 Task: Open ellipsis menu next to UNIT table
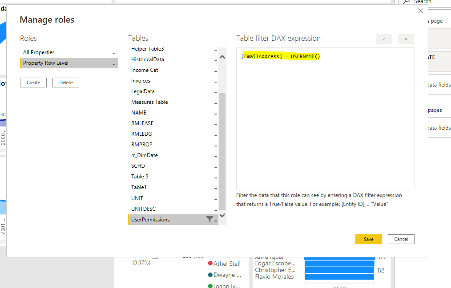coord(215,199)
